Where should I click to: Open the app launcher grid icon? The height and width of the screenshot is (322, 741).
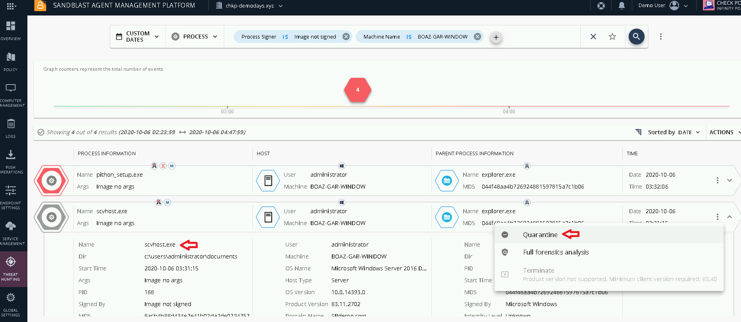[11, 6]
